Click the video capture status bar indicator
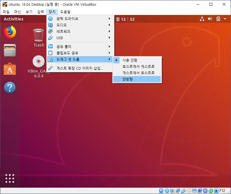Image resolution: width=231 pixels, height=194 pixels. tap(200, 191)
